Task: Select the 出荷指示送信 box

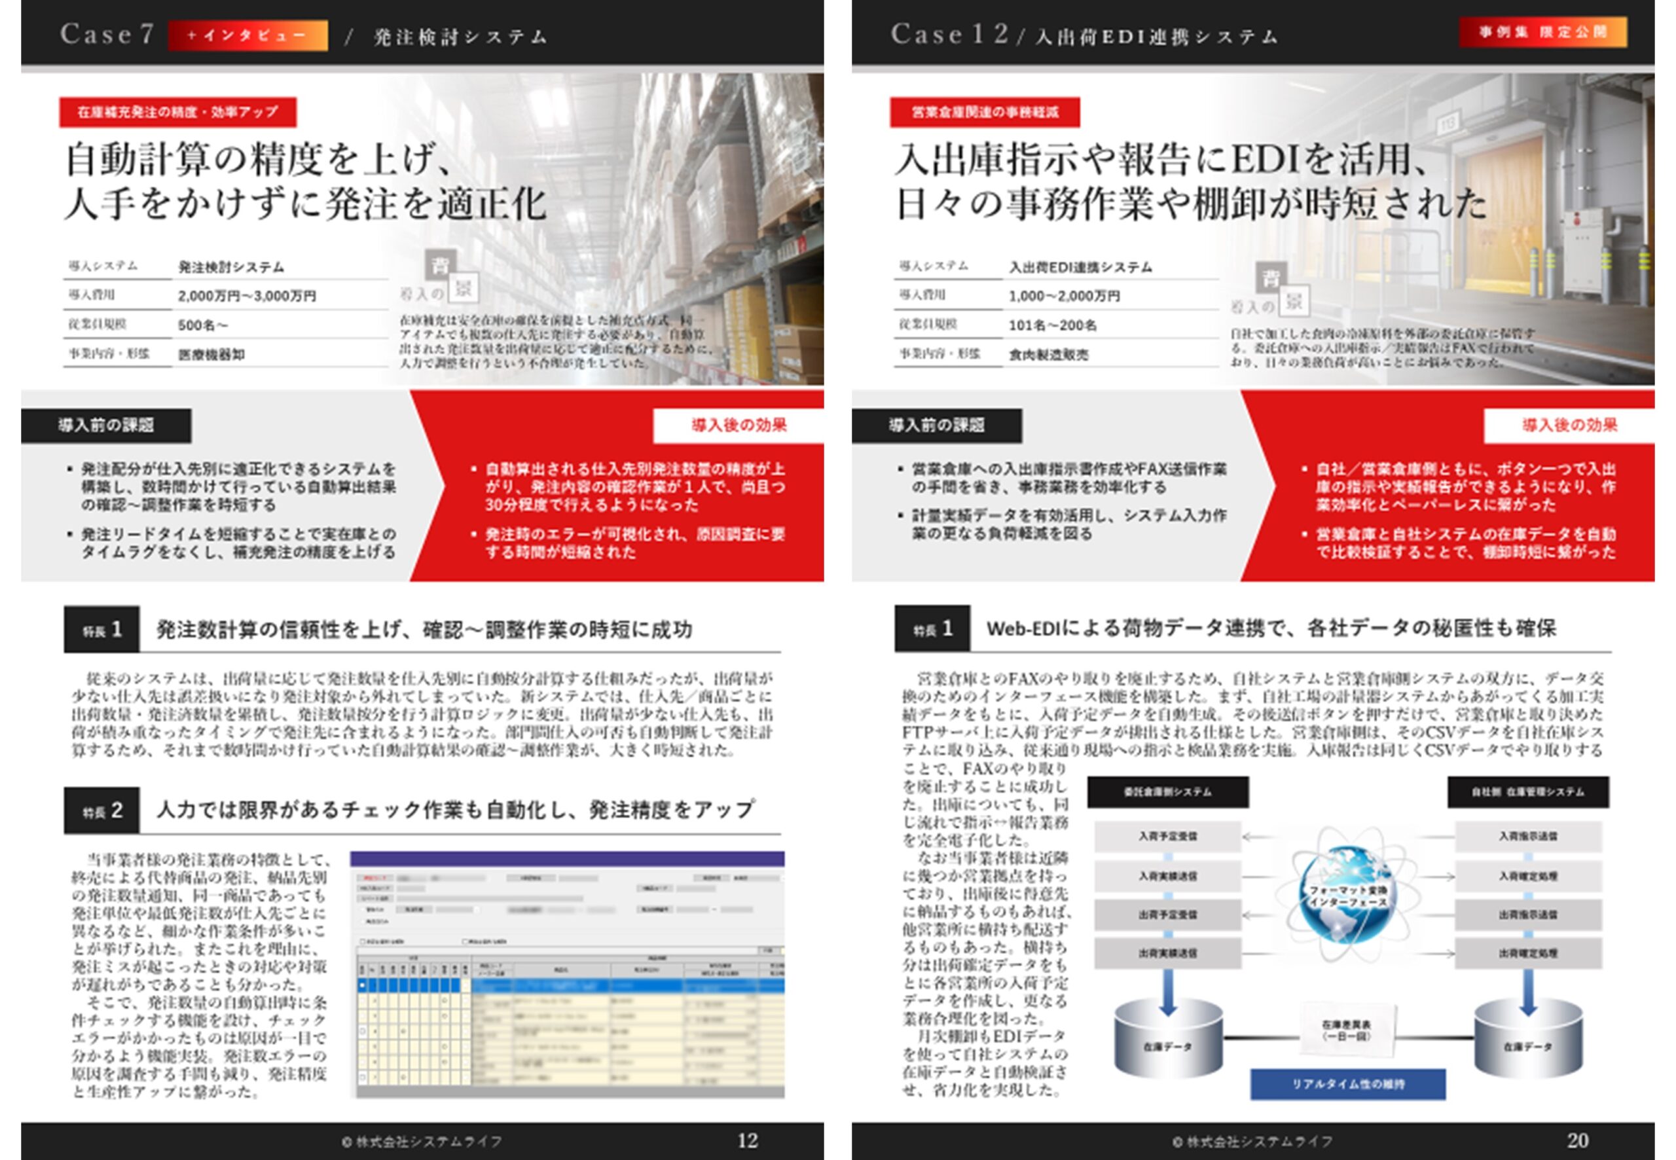Action: (x=1528, y=915)
